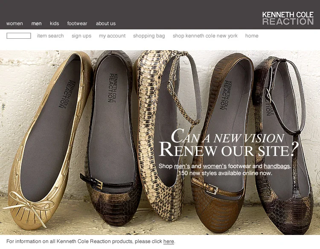This screenshot has width=320, height=249.
Task: Visit shop kenneth cole new york
Action: click(205, 36)
